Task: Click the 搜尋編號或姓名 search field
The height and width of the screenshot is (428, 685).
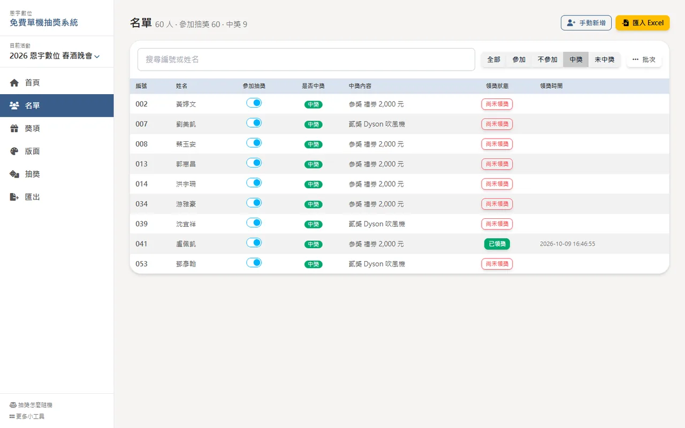Action: (306, 59)
